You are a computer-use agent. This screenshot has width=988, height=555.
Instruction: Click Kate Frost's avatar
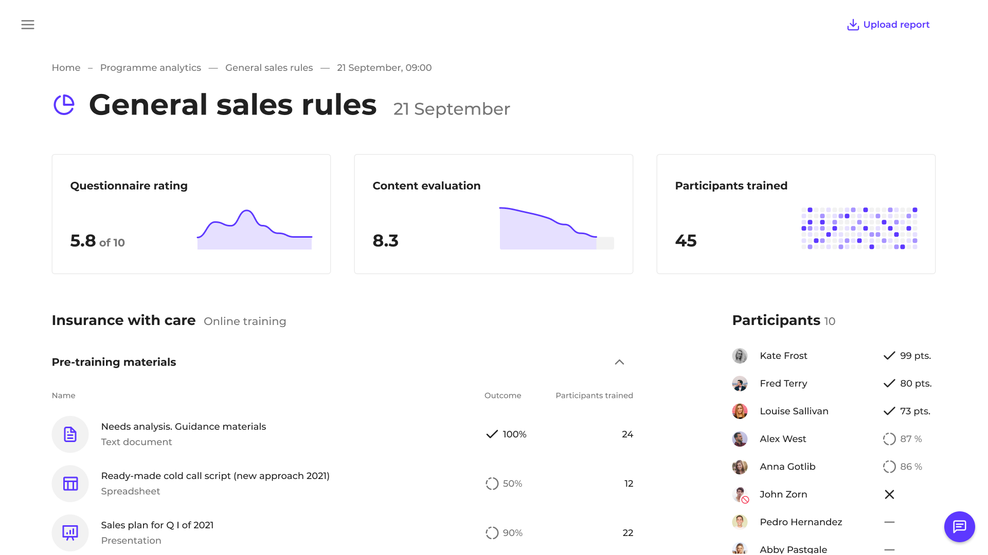pos(740,356)
